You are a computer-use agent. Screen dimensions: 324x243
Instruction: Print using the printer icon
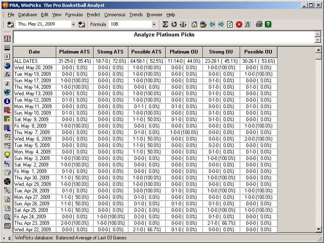pyautogui.click(x=259, y=24)
